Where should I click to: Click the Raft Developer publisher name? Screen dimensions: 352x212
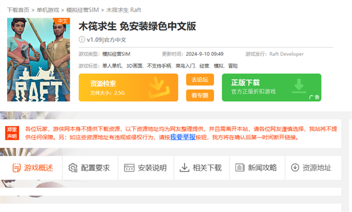[x=286, y=54]
